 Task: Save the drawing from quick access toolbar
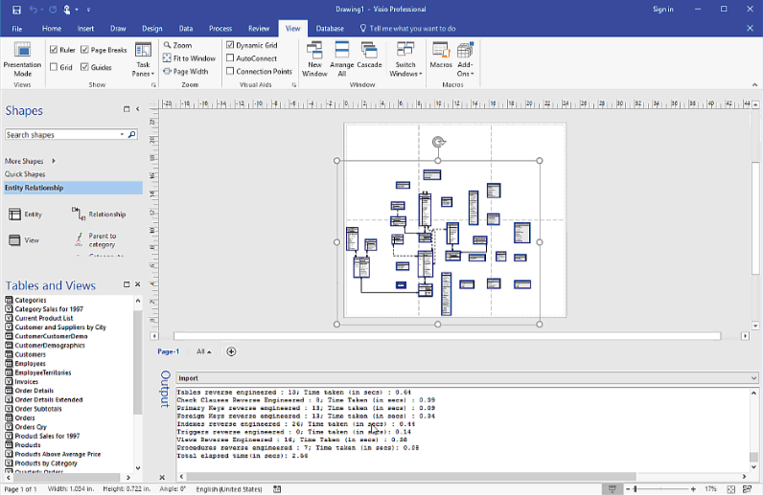[16, 10]
